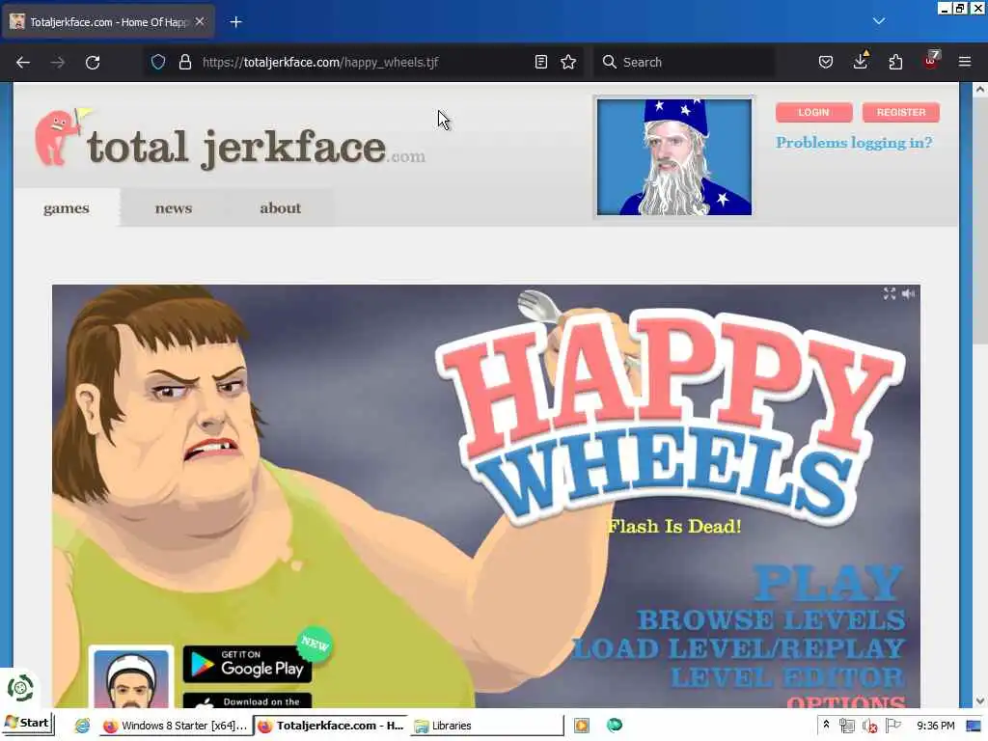Click the uBlock extension badge icon
The image size is (988, 741).
pyautogui.click(x=931, y=61)
